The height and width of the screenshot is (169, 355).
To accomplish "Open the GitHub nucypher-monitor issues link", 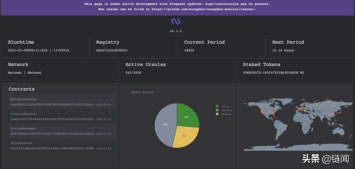I will click(x=203, y=9).
